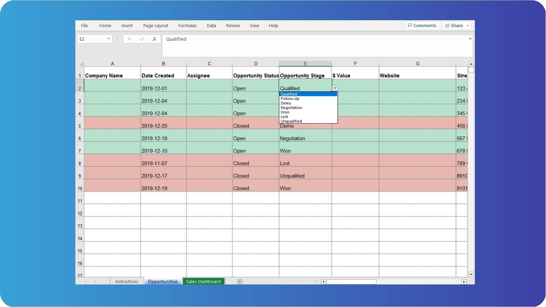Open the Formulas ribbon tab
The image size is (546, 307).
click(x=187, y=26)
